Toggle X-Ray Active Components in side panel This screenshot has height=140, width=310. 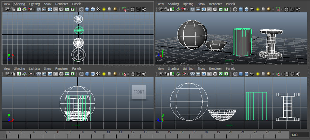click(292, 74)
